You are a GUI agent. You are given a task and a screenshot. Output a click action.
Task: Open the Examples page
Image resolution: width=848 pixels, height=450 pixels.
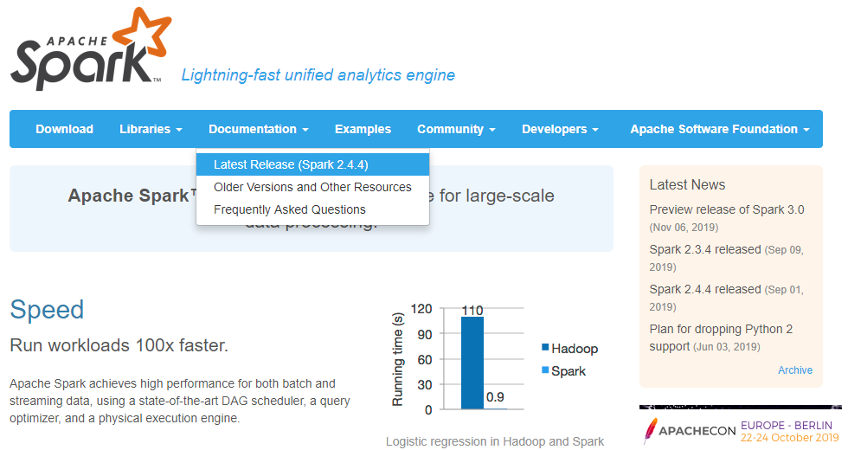(363, 129)
